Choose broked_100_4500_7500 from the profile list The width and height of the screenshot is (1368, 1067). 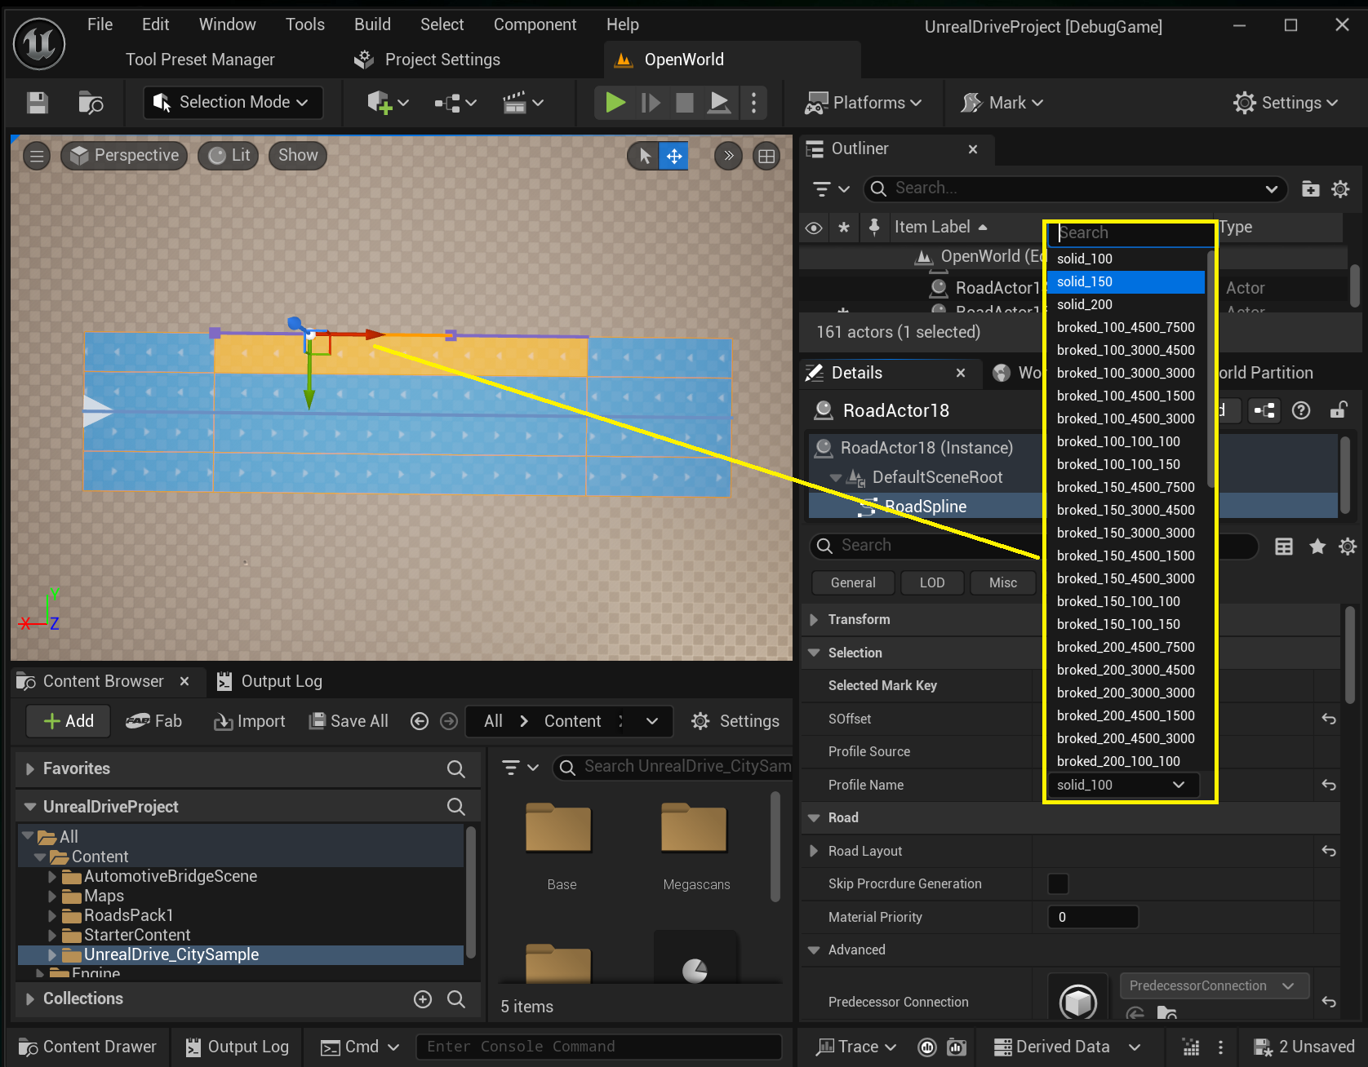1126,327
